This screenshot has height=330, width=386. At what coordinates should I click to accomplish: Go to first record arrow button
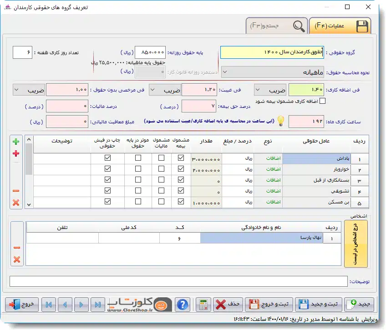click(x=49, y=305)
